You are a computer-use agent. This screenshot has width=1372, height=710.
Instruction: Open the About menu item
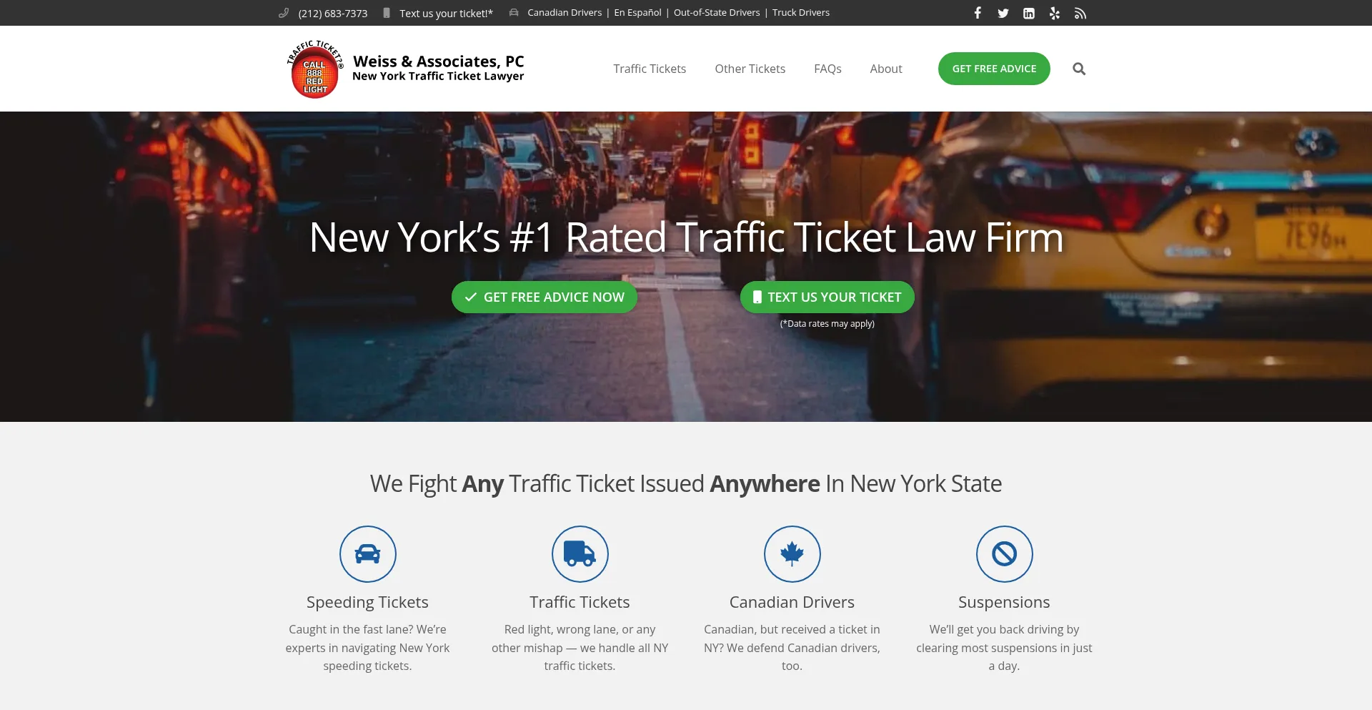pos(886,69)
